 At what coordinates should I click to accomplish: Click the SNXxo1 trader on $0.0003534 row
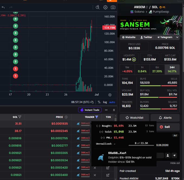(x=85, y=160)
